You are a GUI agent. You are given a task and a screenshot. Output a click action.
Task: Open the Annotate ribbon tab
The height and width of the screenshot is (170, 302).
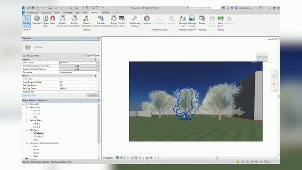[x=67, y=13]
